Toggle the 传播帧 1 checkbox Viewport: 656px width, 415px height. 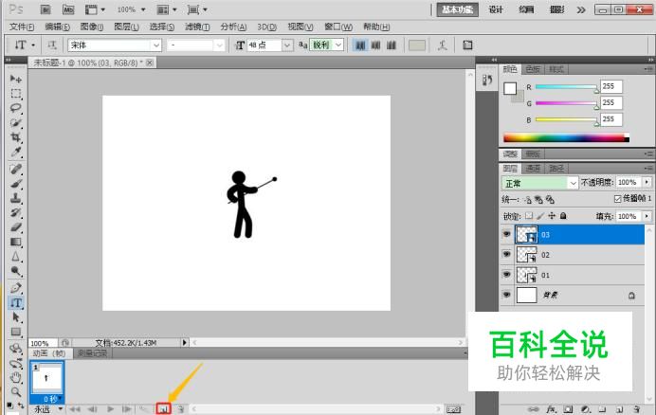tap(618, 199)
